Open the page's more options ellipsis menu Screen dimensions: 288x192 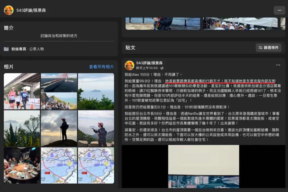[x=279, y=10]
